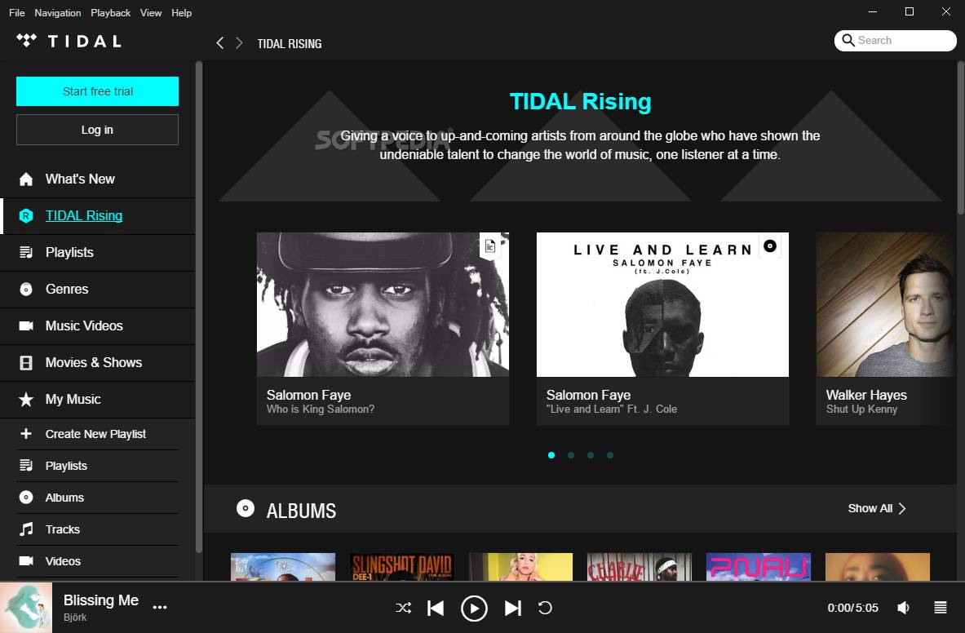Viewport: 965px width, 633px height.
Task: Click the sidebar vertical scrollbar
Action: (x=199, y=308)
